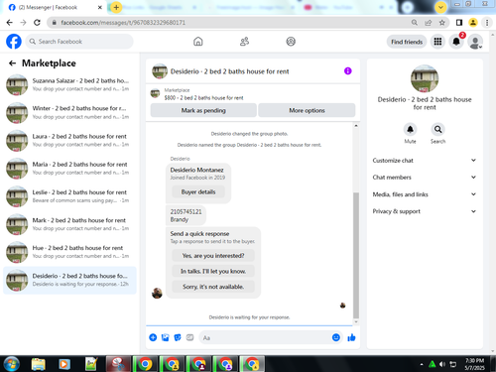Expand Privacy & support section
Screen dimensions: 496x372
pos(425,211)
